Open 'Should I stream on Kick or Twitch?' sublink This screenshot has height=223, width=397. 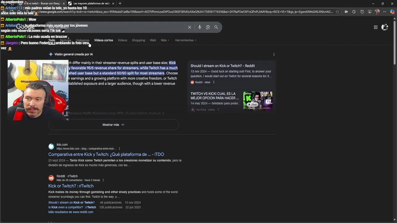click(71, 203)
